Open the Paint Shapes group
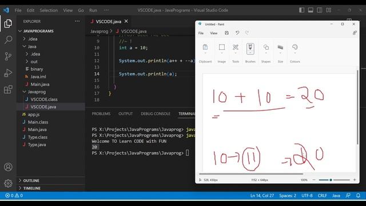This screenshot has height=206, width=366. point(266,47)
